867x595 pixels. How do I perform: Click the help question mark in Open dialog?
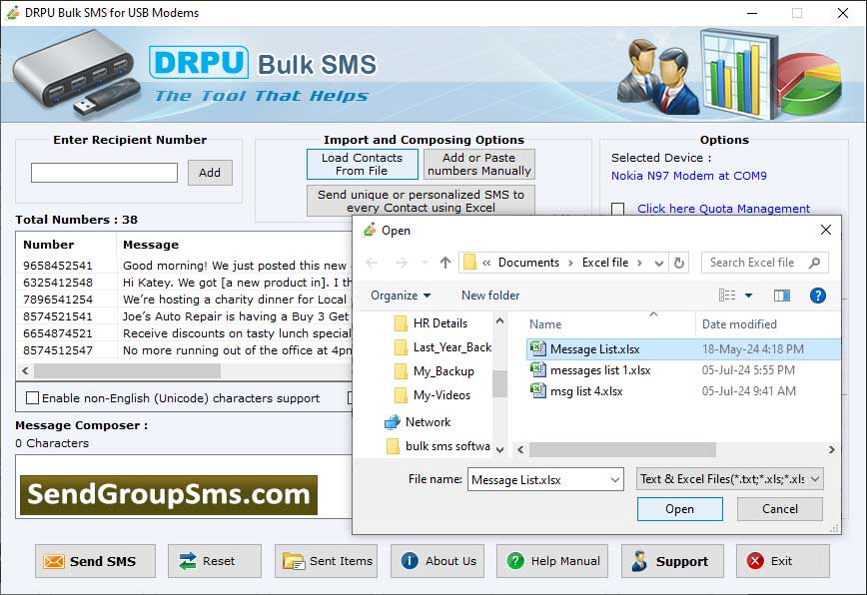[817, 296]
